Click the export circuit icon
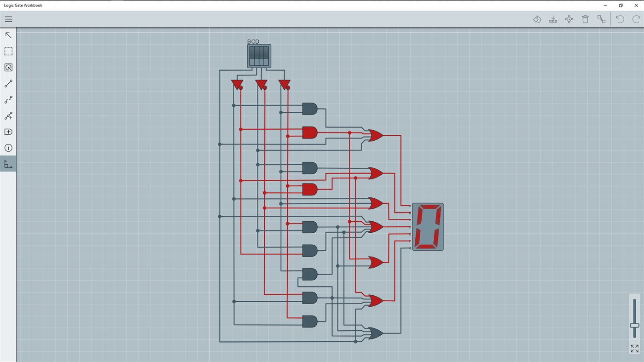The height and width of the screenshot is (362, 644). pyautogui.click(x=553, y=19)
